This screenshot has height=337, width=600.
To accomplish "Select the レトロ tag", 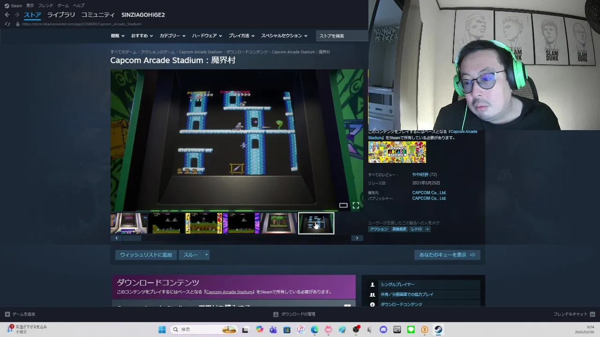I will point(416,229).
